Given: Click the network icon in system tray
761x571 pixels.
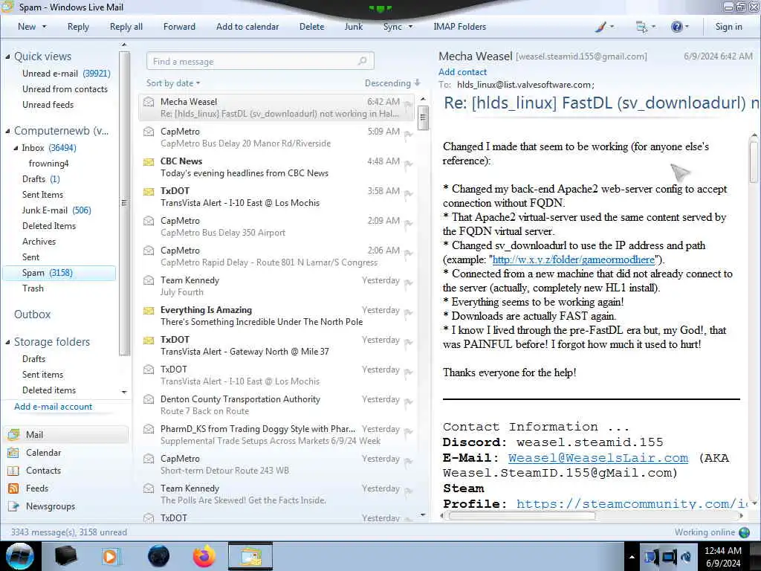Looking at the screenshot, I should point(670,557).
